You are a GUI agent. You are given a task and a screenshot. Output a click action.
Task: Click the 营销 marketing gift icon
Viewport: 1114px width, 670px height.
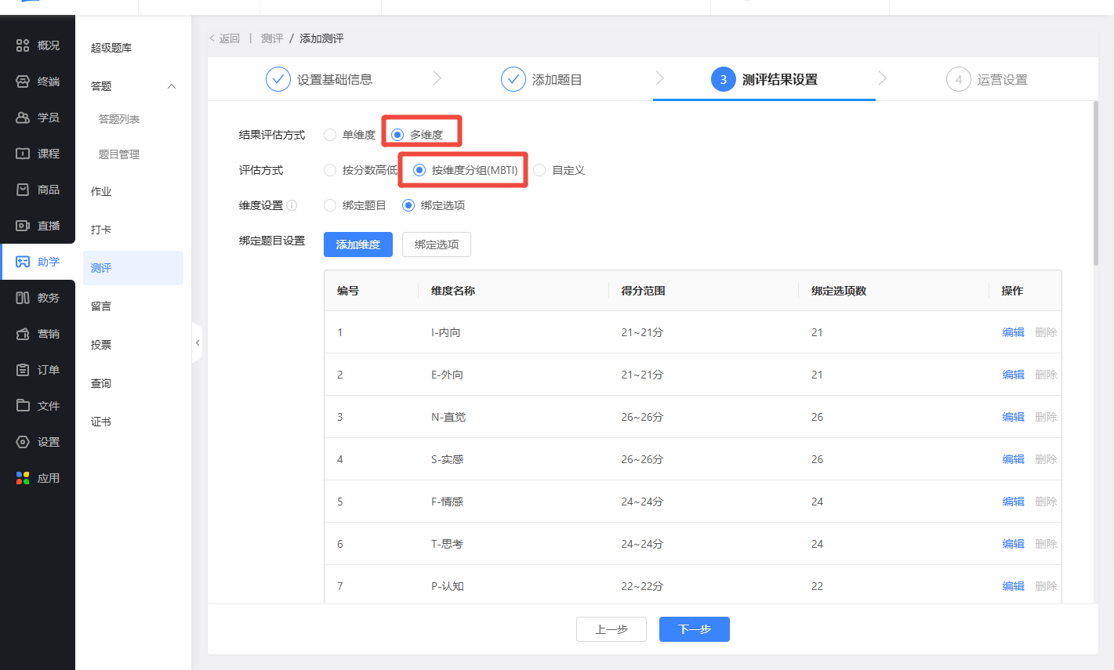23,334
